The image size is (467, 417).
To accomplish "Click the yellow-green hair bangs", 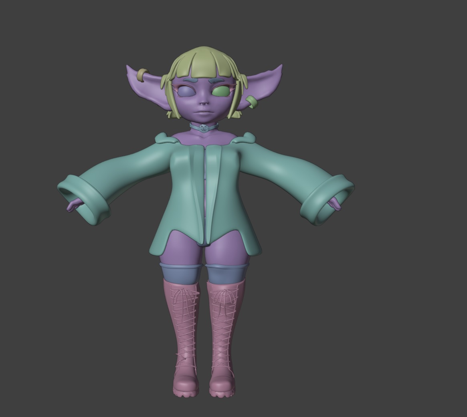I will point(203,65).
